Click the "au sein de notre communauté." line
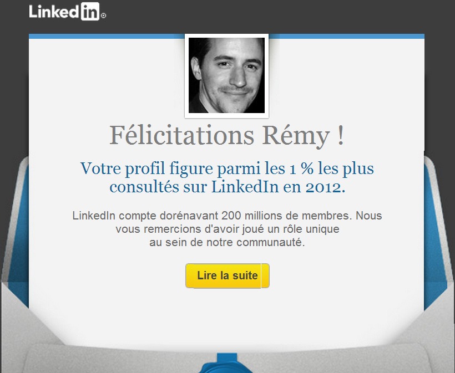The width and height of the screenshot is (455, 373). pyautogui.click(x=227, y=242)
